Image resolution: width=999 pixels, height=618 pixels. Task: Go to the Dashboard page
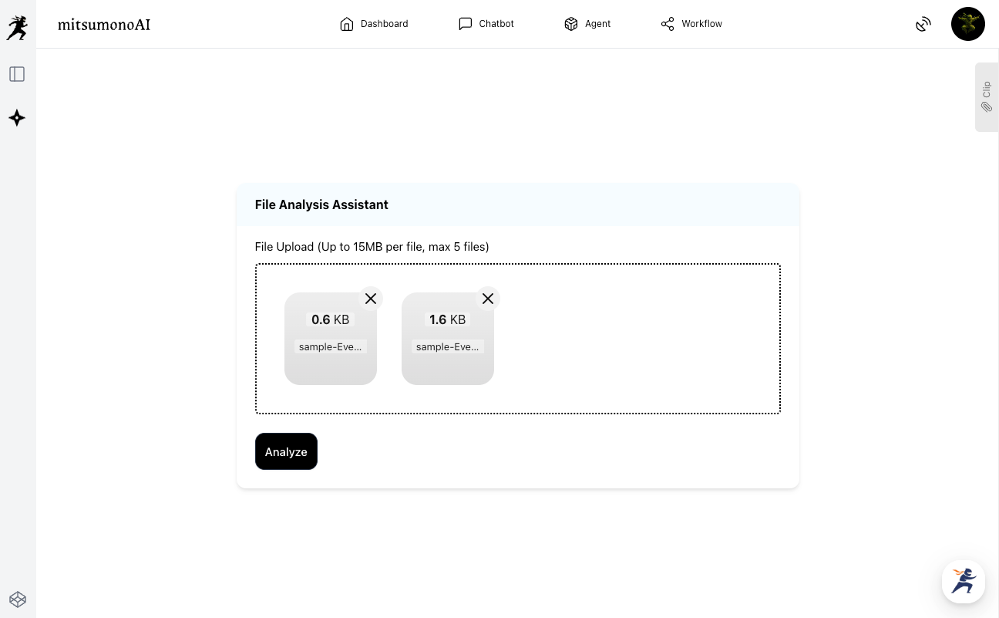point(374,24)
